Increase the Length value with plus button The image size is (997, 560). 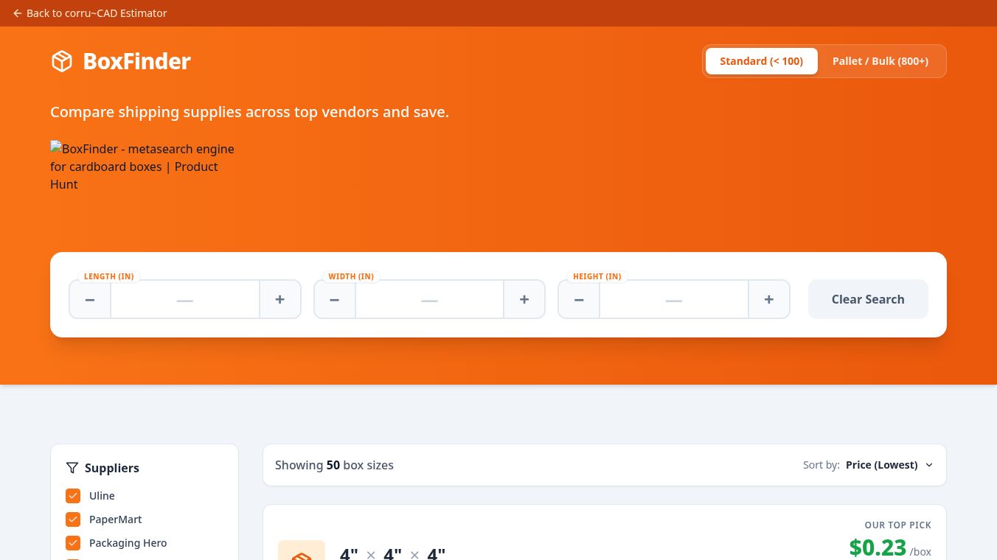279,299
